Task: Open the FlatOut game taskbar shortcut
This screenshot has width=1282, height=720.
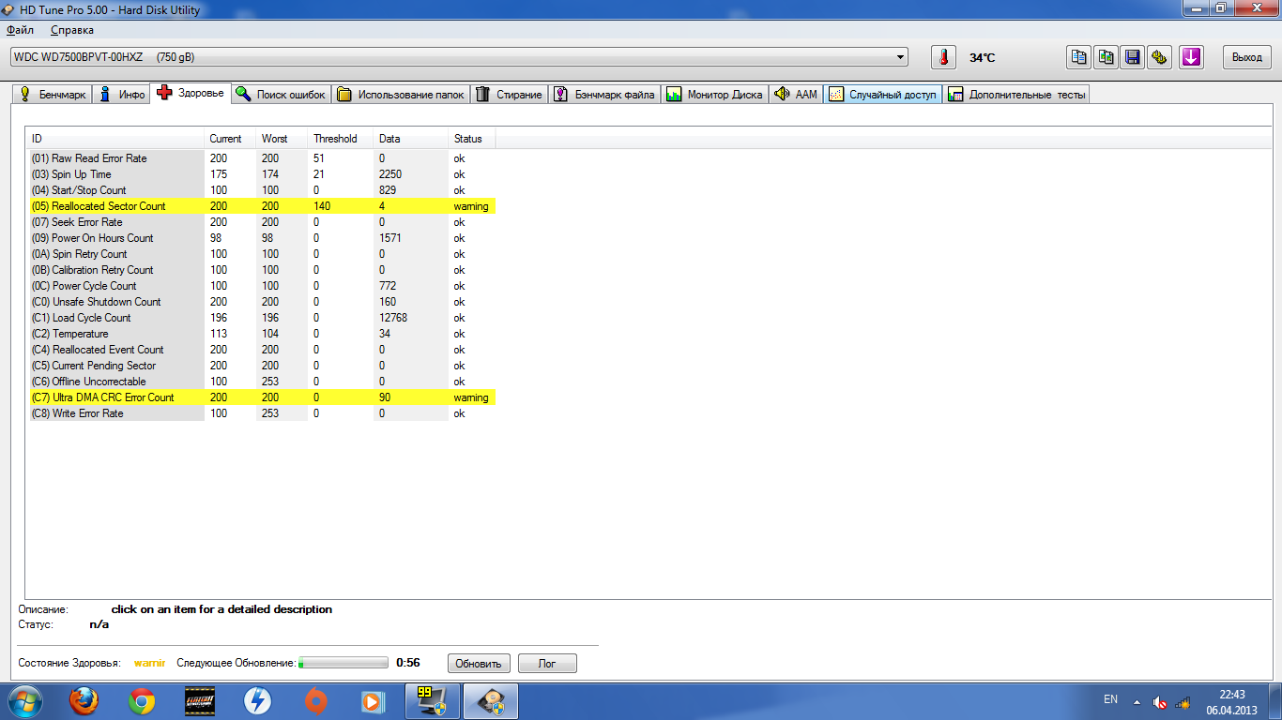Action: [199, 701]
